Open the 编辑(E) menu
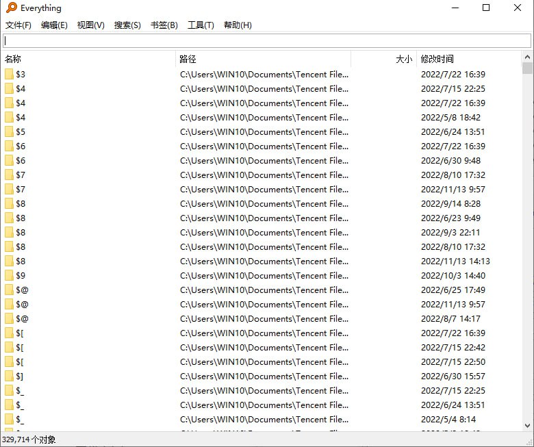 54,25
